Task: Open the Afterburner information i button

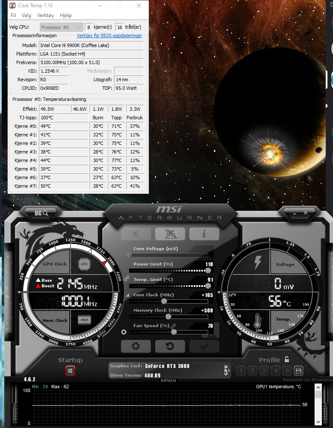Action: (x=204, y=234)
